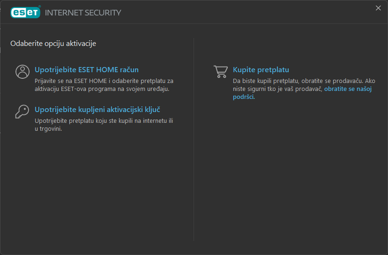Open 'Upotrijebite ESET HOME račun' option
This screenshot has width=388, height=255.
86,70
